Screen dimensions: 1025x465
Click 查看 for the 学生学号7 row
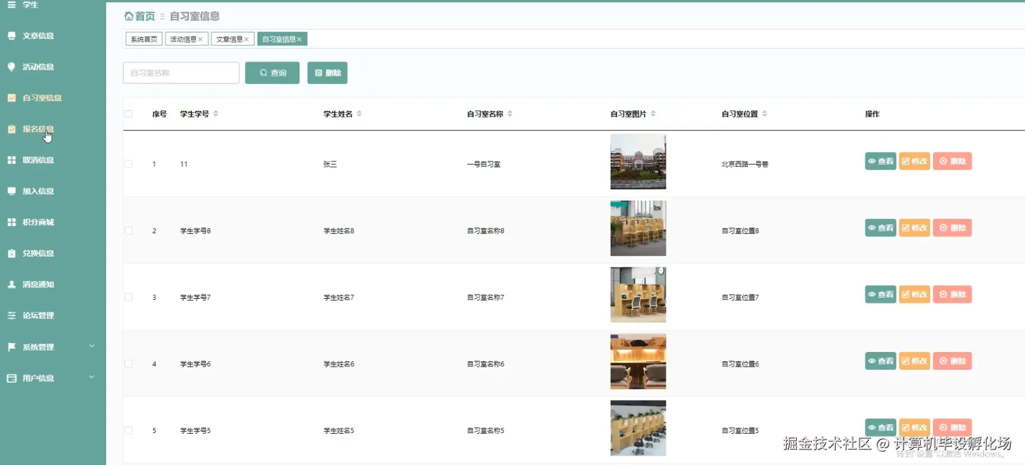click(x=880, y=294)
